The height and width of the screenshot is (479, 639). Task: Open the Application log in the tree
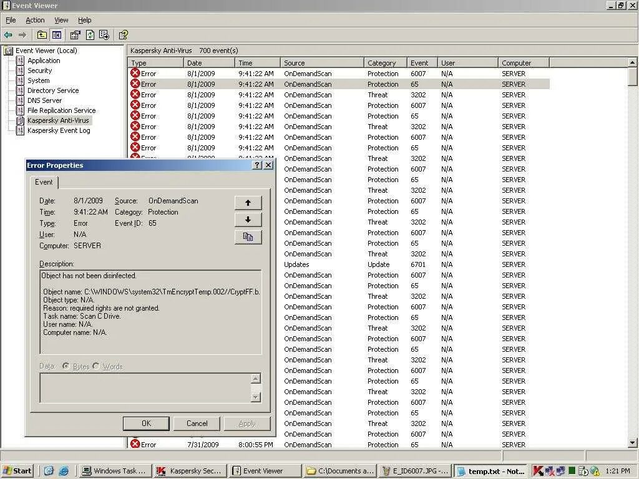[44, 60]
